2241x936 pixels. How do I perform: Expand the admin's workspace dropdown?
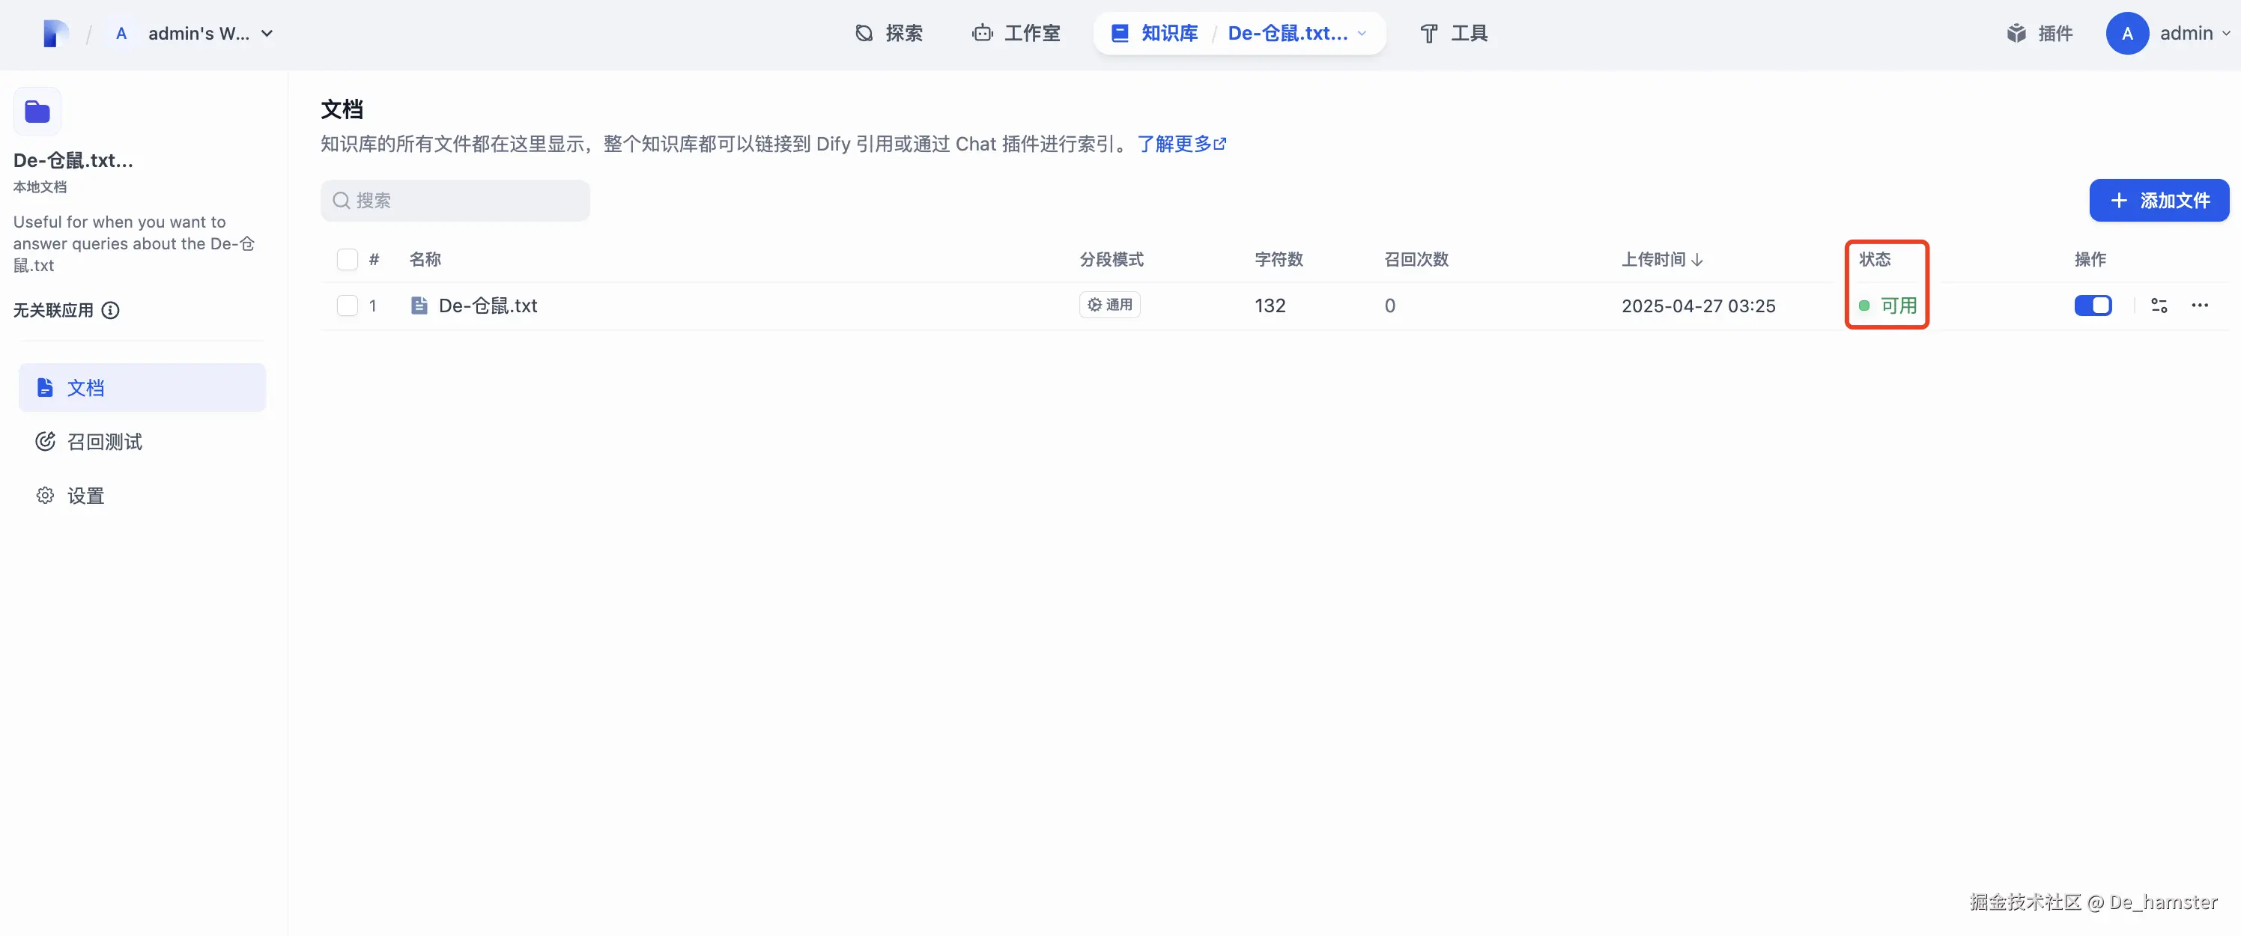click(267, 34)
